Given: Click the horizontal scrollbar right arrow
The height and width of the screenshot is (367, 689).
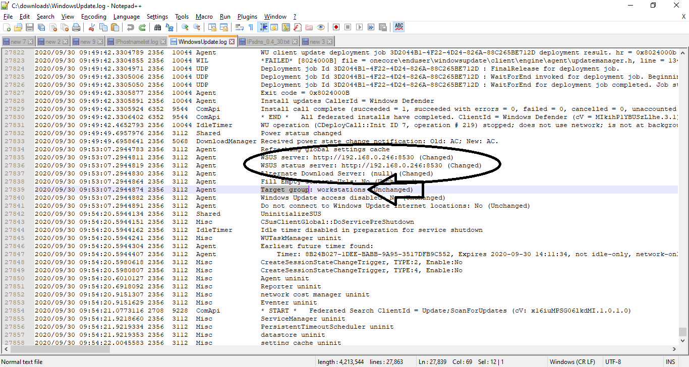Looking at the screenshot, I should pyautogui.click(x=674, y=349).
